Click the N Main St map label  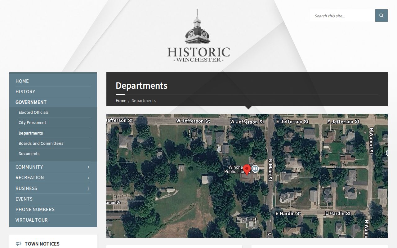pyautogui.click(x=270, y=170)
